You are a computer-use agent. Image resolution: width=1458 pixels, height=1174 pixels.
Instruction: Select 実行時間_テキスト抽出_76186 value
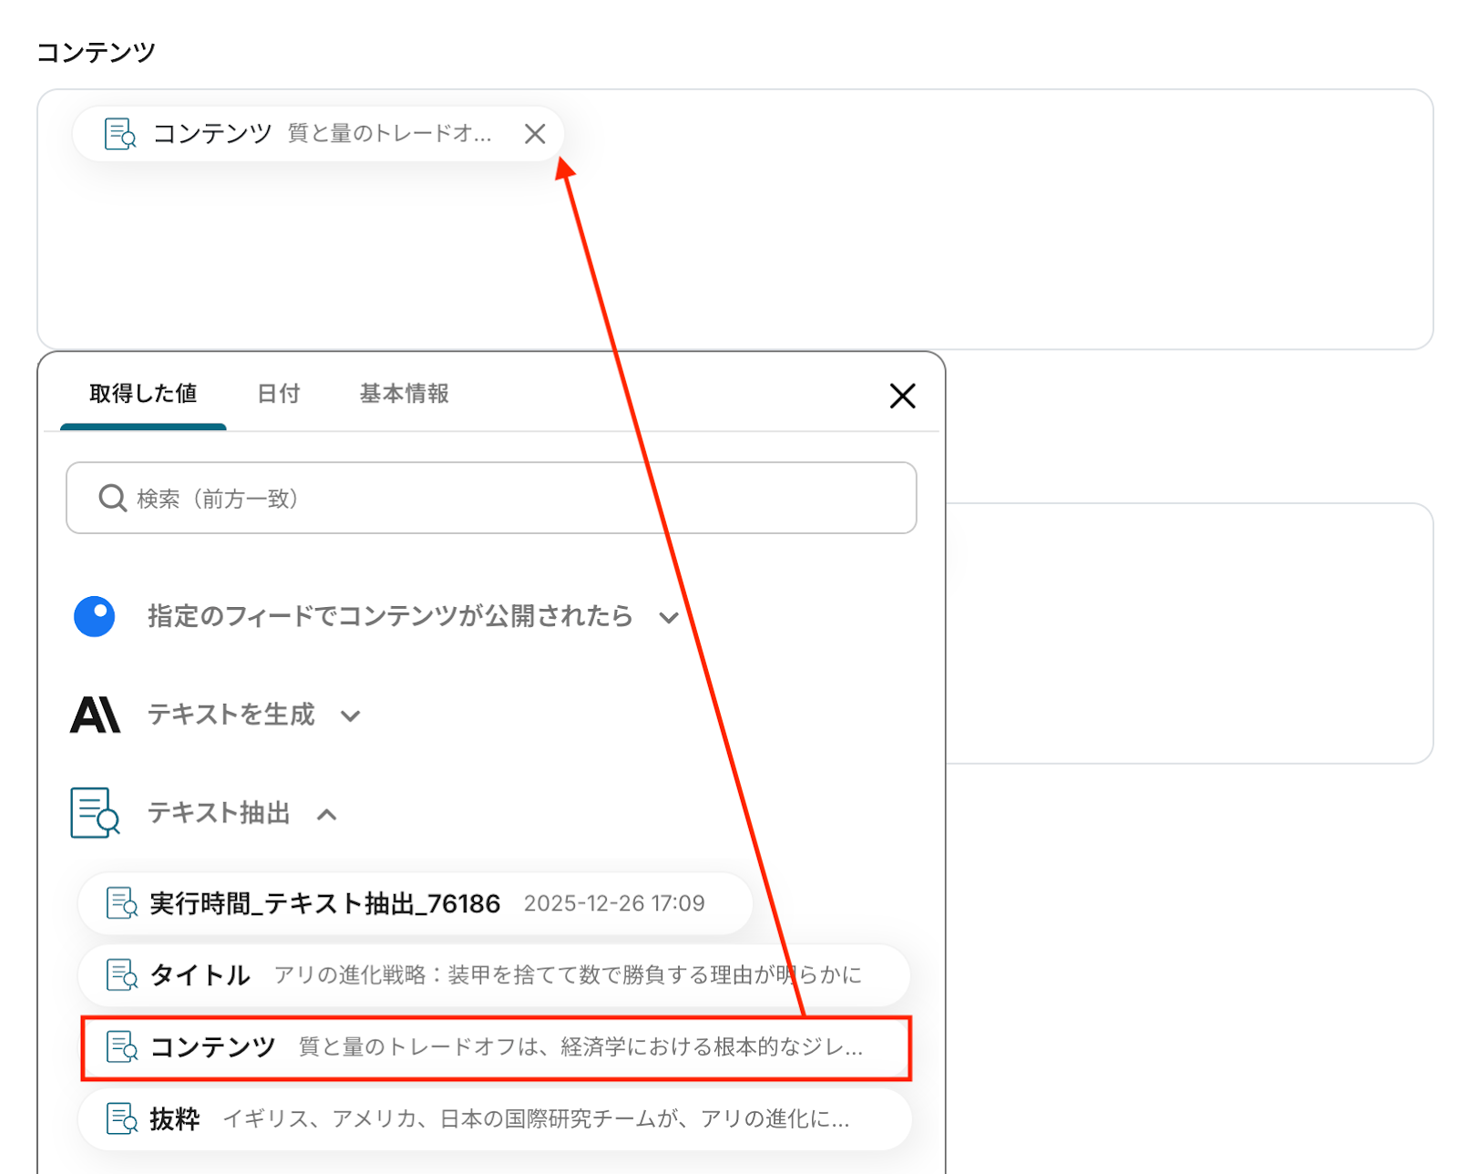click(x=416, y=903)
